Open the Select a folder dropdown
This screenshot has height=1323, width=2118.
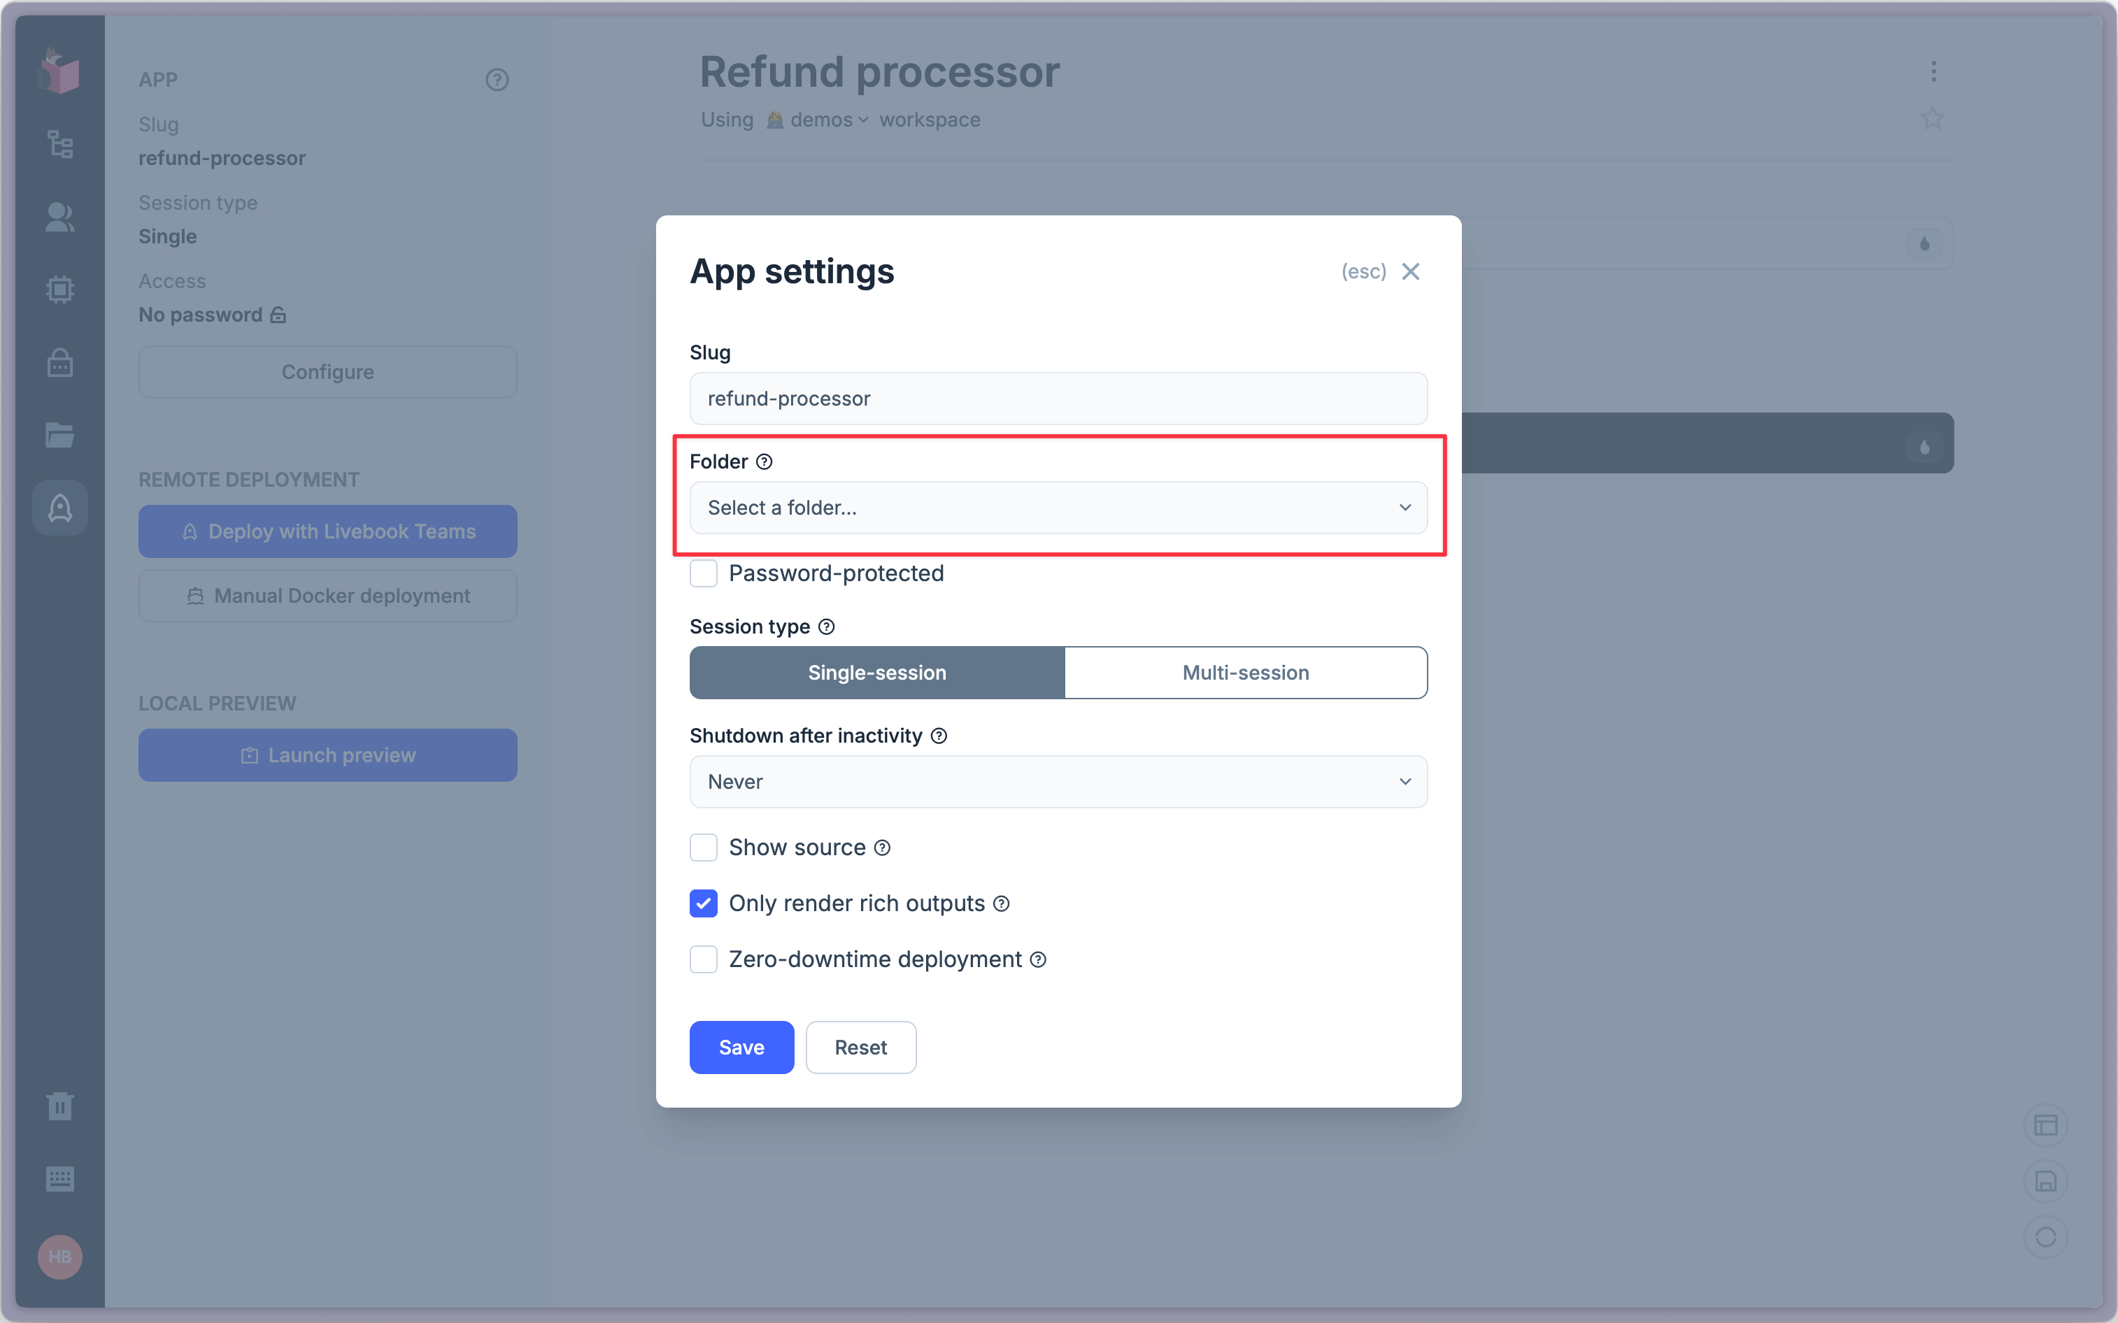(x=1057, y=508)
